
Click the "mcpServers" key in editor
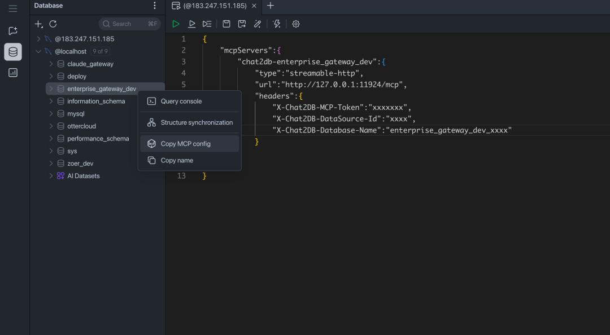(x=246, y=50)
